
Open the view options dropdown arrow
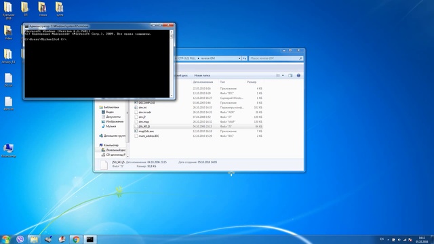(283, 75)
